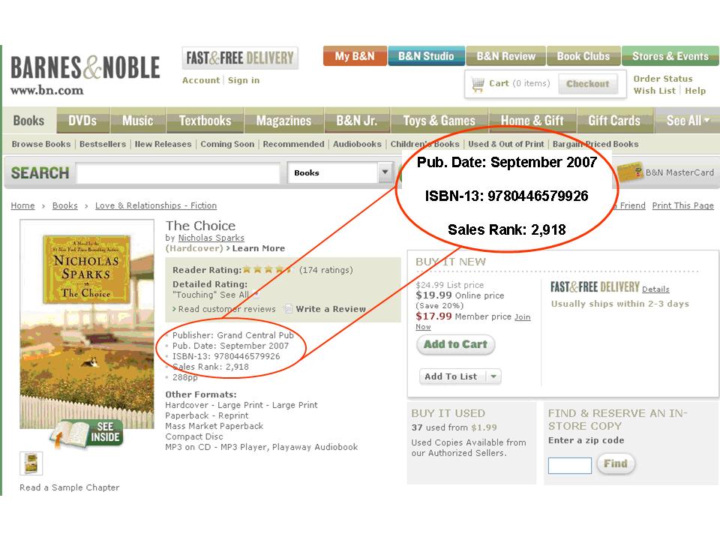Open the Audiobooks submenu link
This screenshot has width=720, height=540.
point(357,144)
